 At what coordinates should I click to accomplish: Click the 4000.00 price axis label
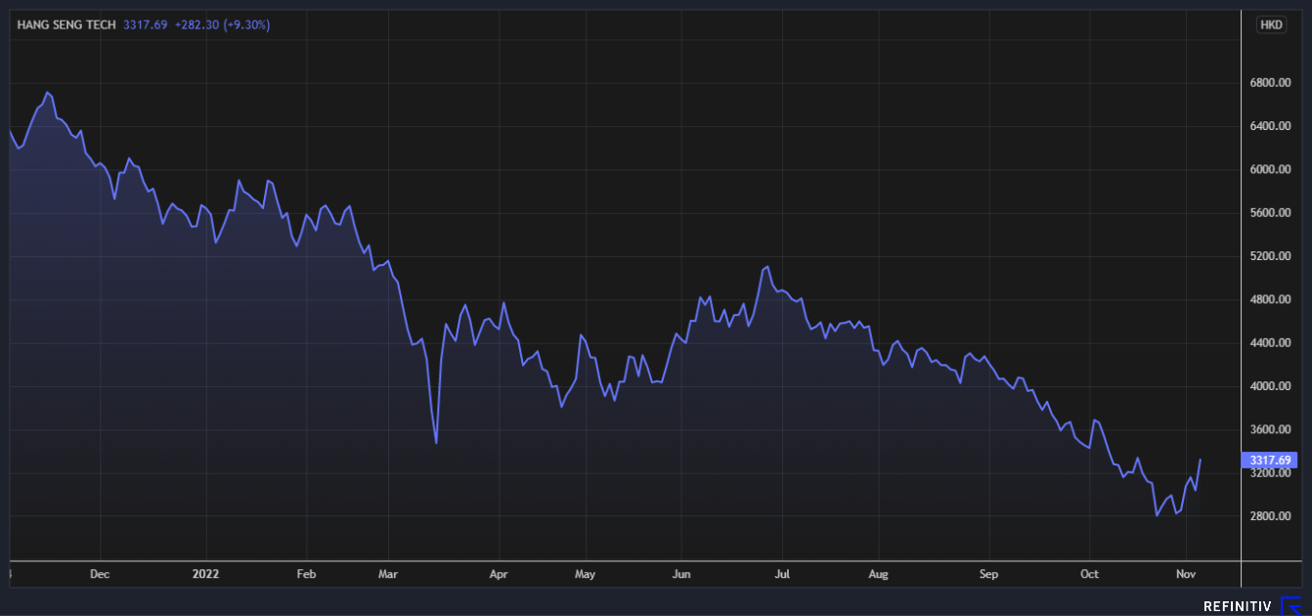(x=1271, y=386)
